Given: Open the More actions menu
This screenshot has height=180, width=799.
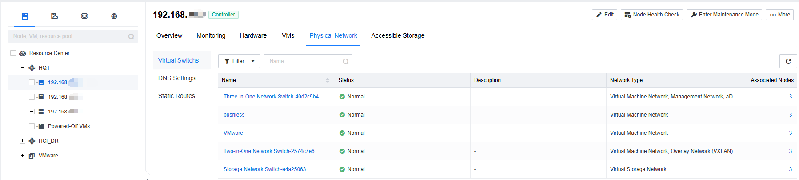Looking at the screenshot, I should (779, 15).
